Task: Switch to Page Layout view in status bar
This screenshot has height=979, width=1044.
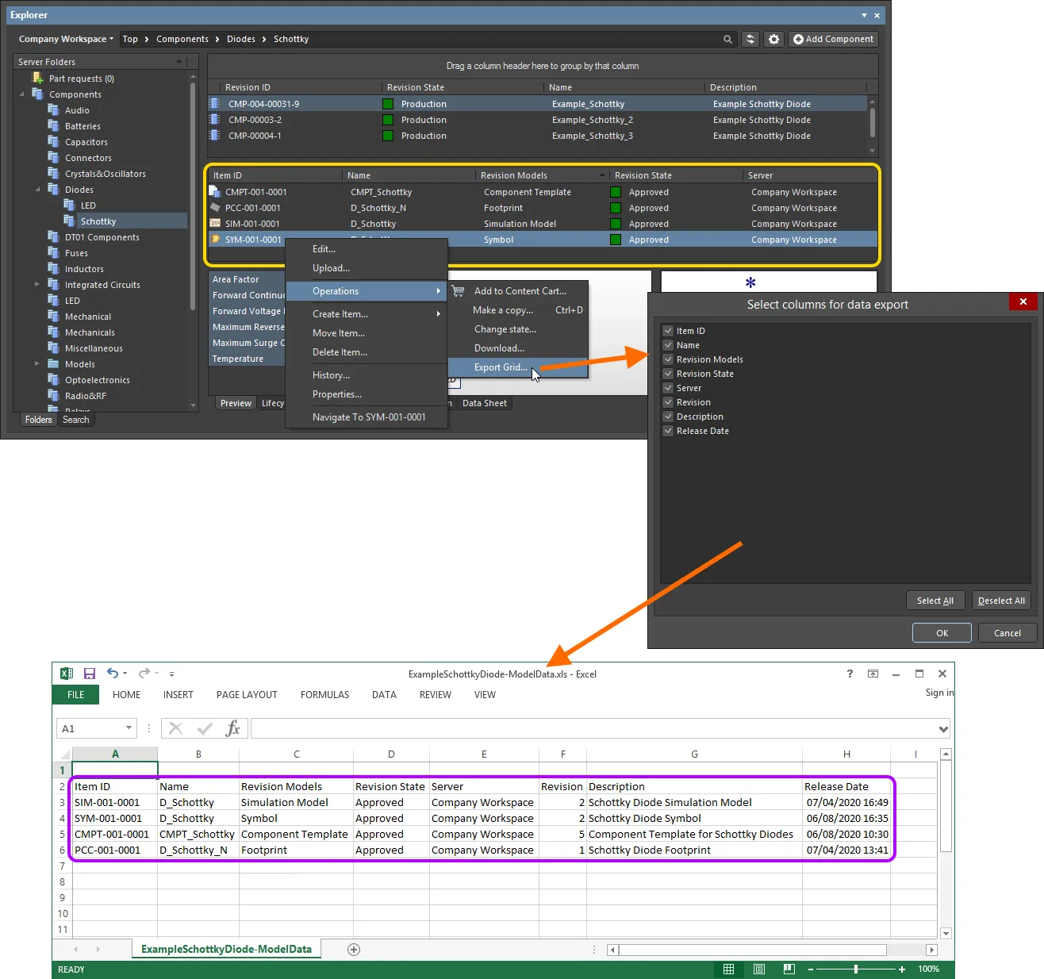Action: (x=759, y=969)
